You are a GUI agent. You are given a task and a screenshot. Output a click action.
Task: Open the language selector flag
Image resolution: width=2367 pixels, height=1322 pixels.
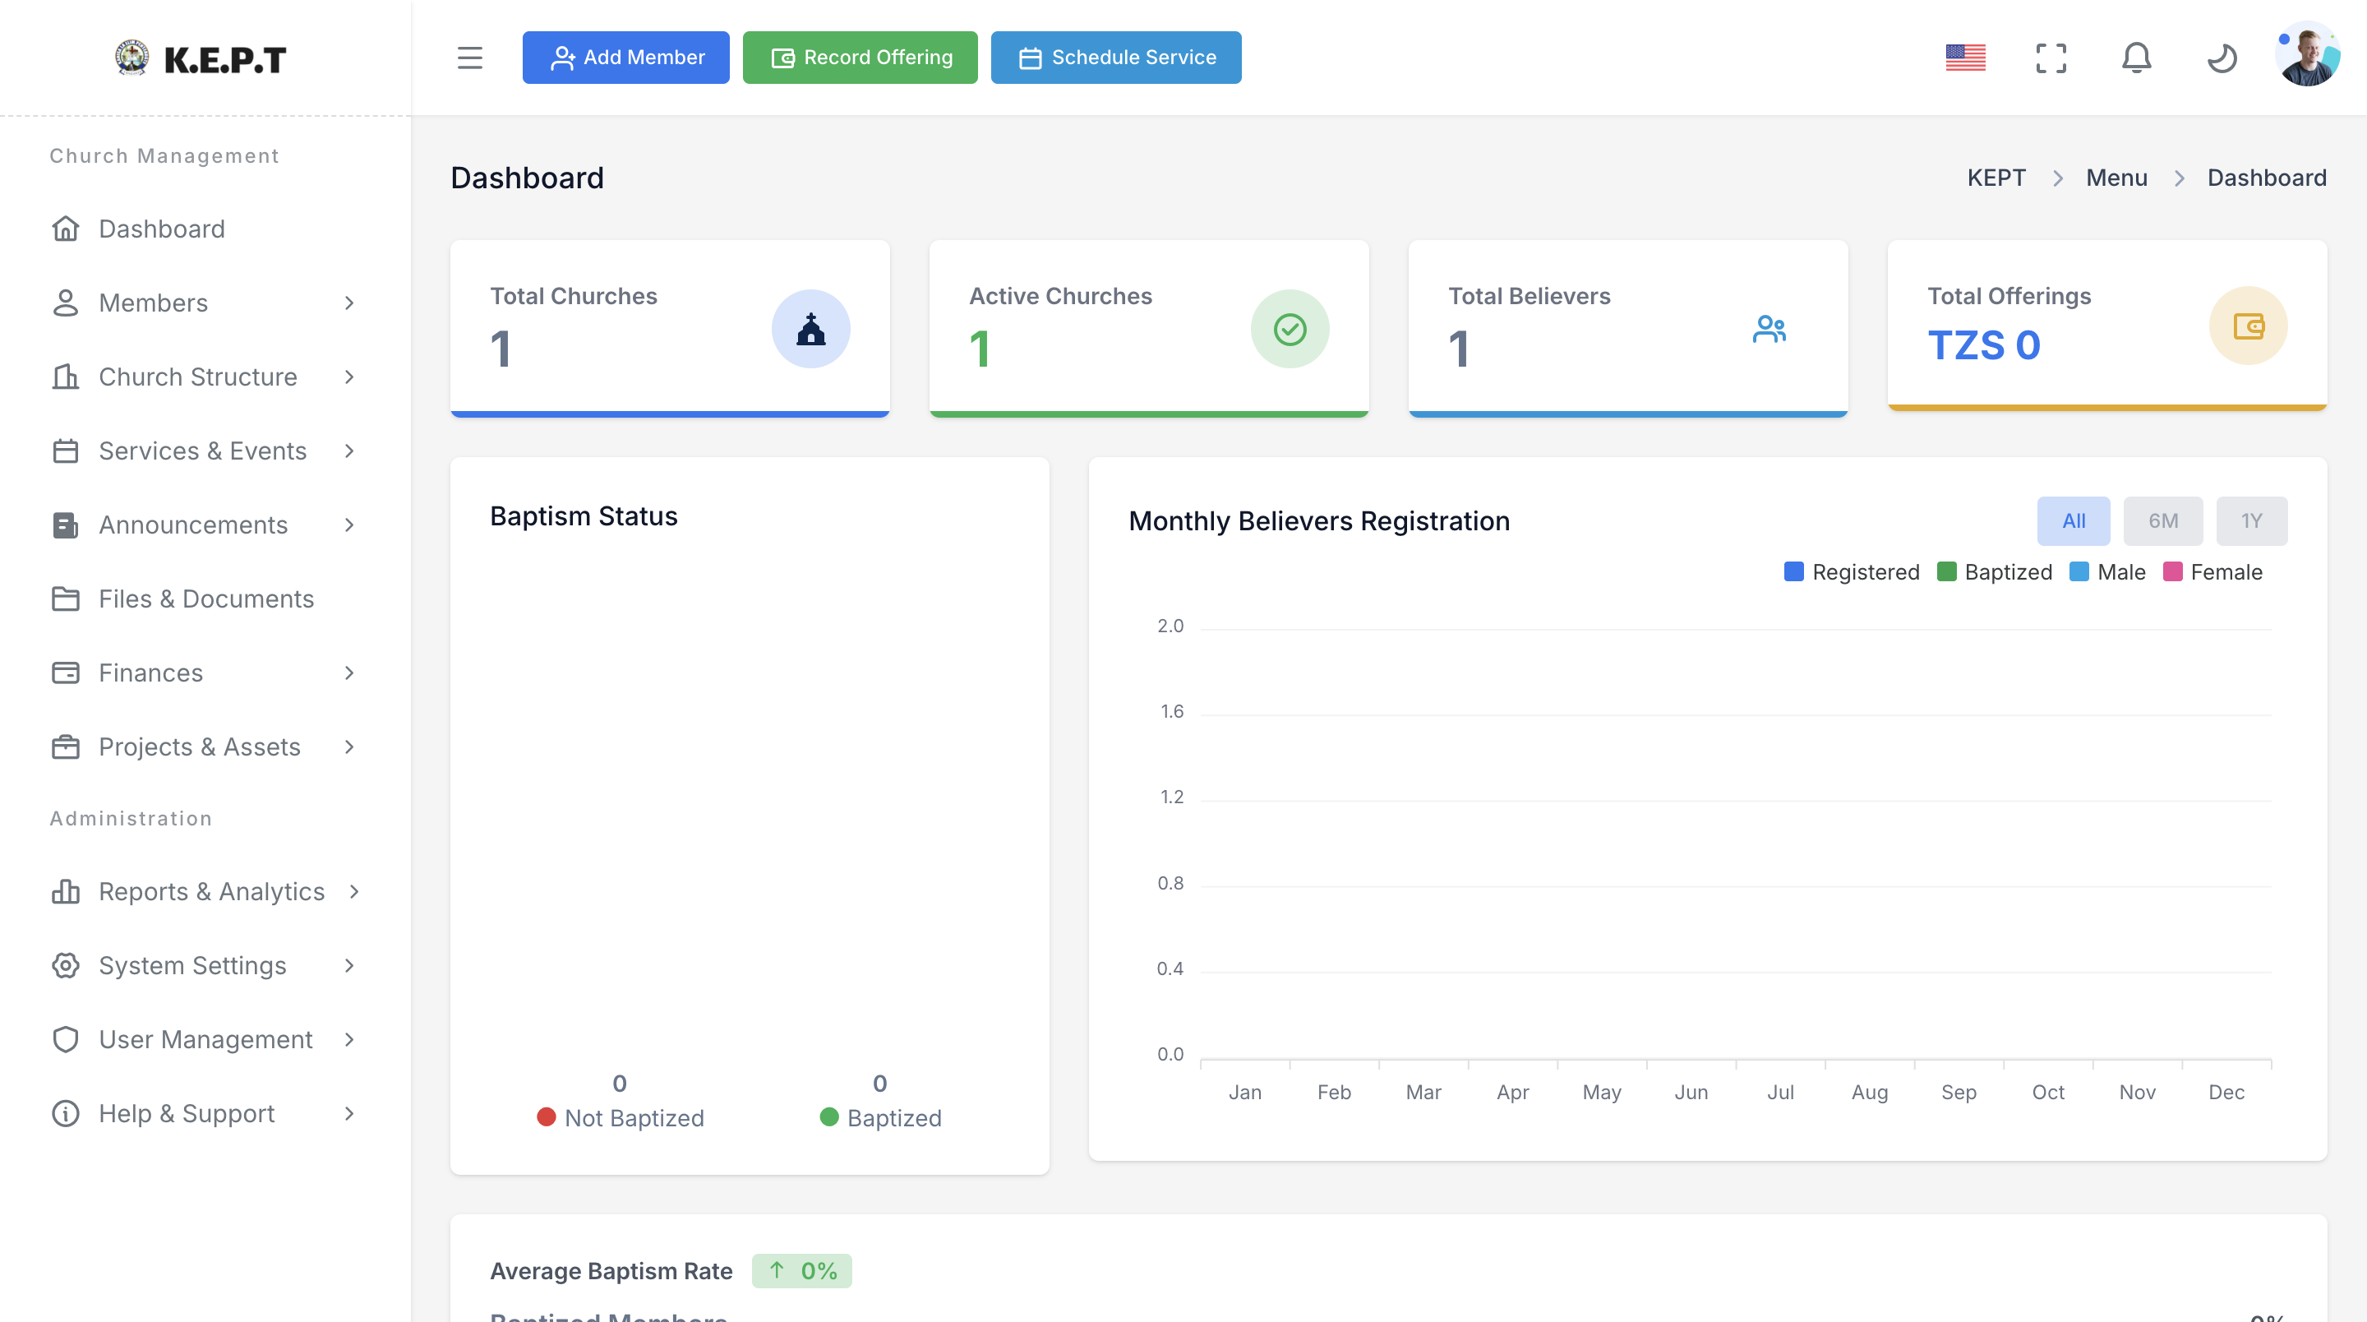pos(1965,57)
